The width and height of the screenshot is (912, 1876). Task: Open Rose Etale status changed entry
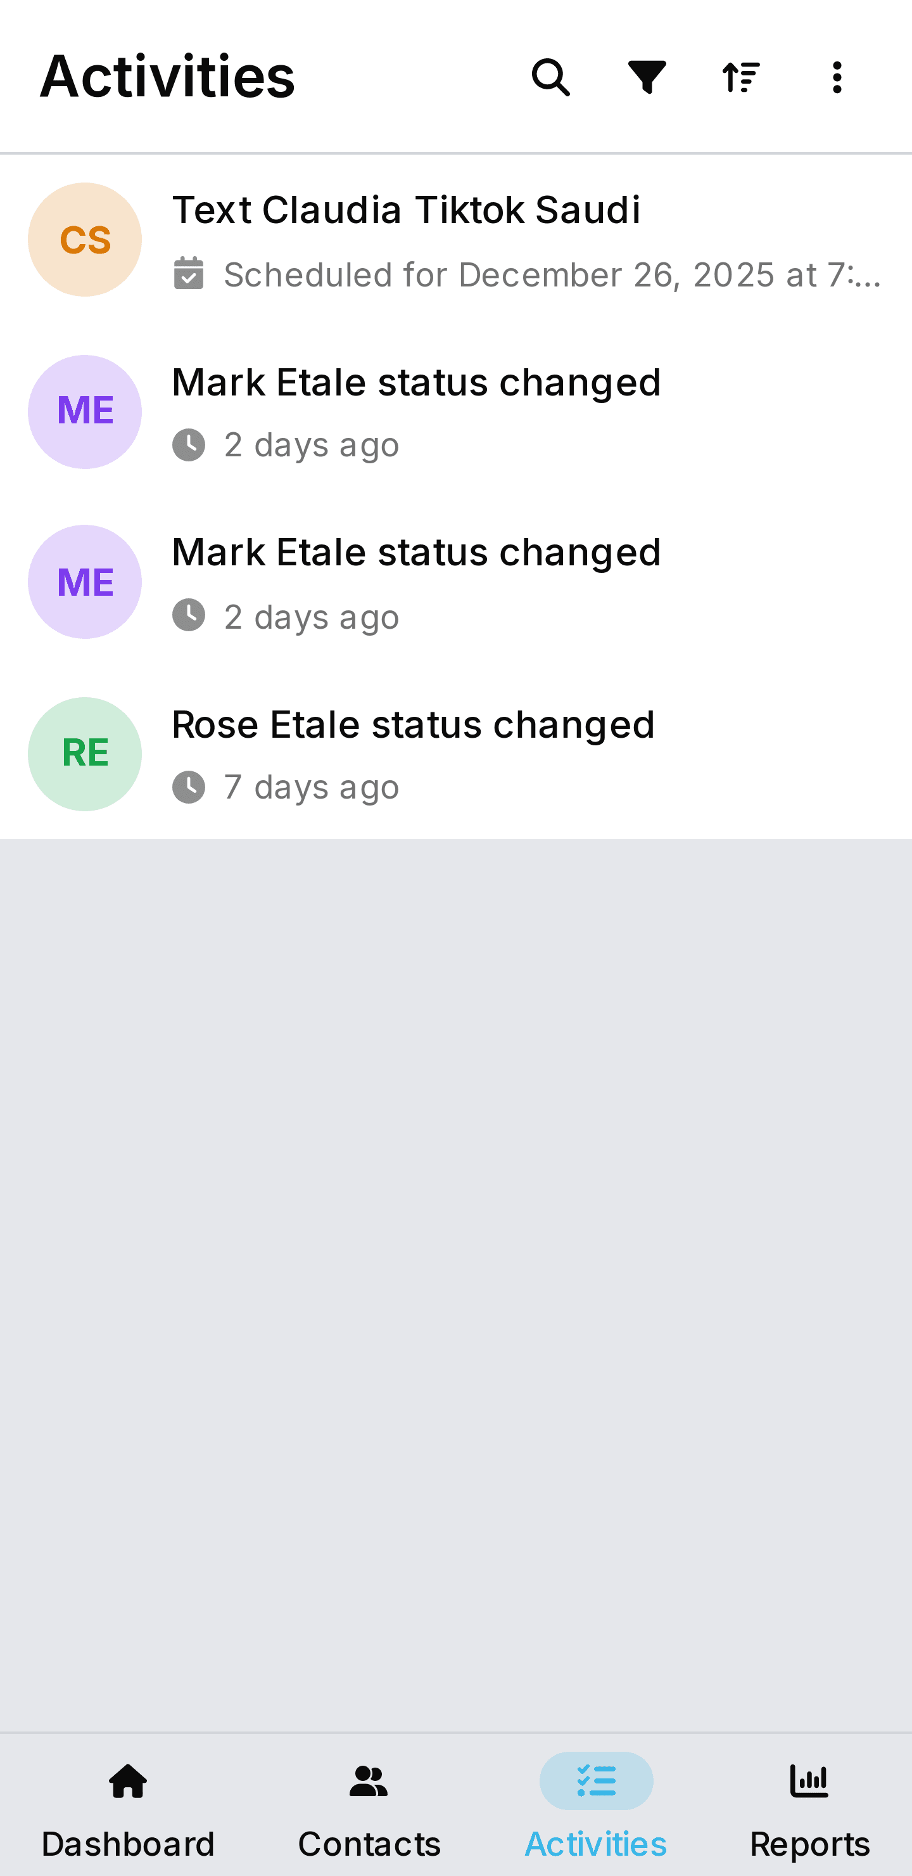point(414,725)
